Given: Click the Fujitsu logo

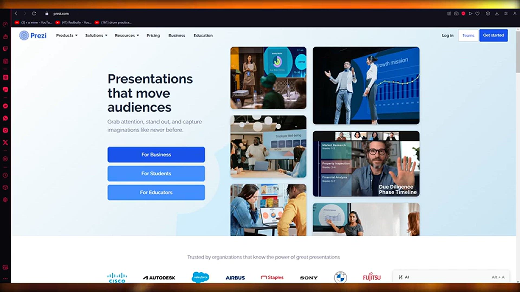Looking at the screenshot, I should 372,277.
